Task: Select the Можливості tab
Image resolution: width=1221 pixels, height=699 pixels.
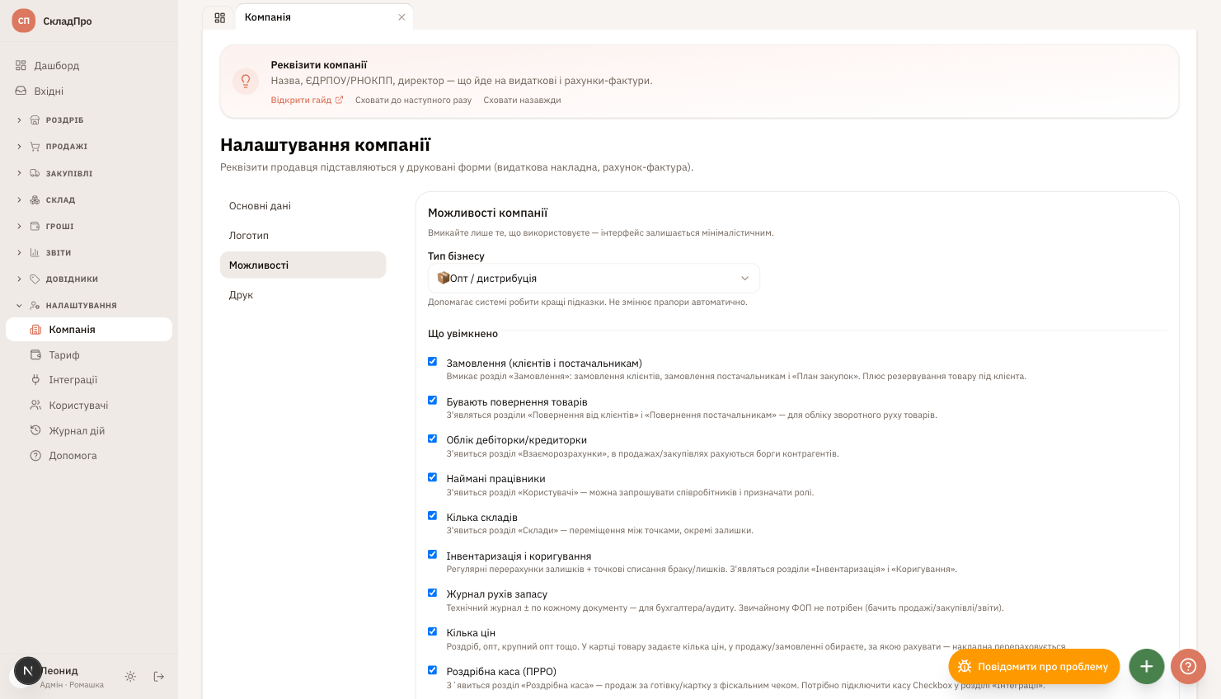Action: [x=303, y=265]
